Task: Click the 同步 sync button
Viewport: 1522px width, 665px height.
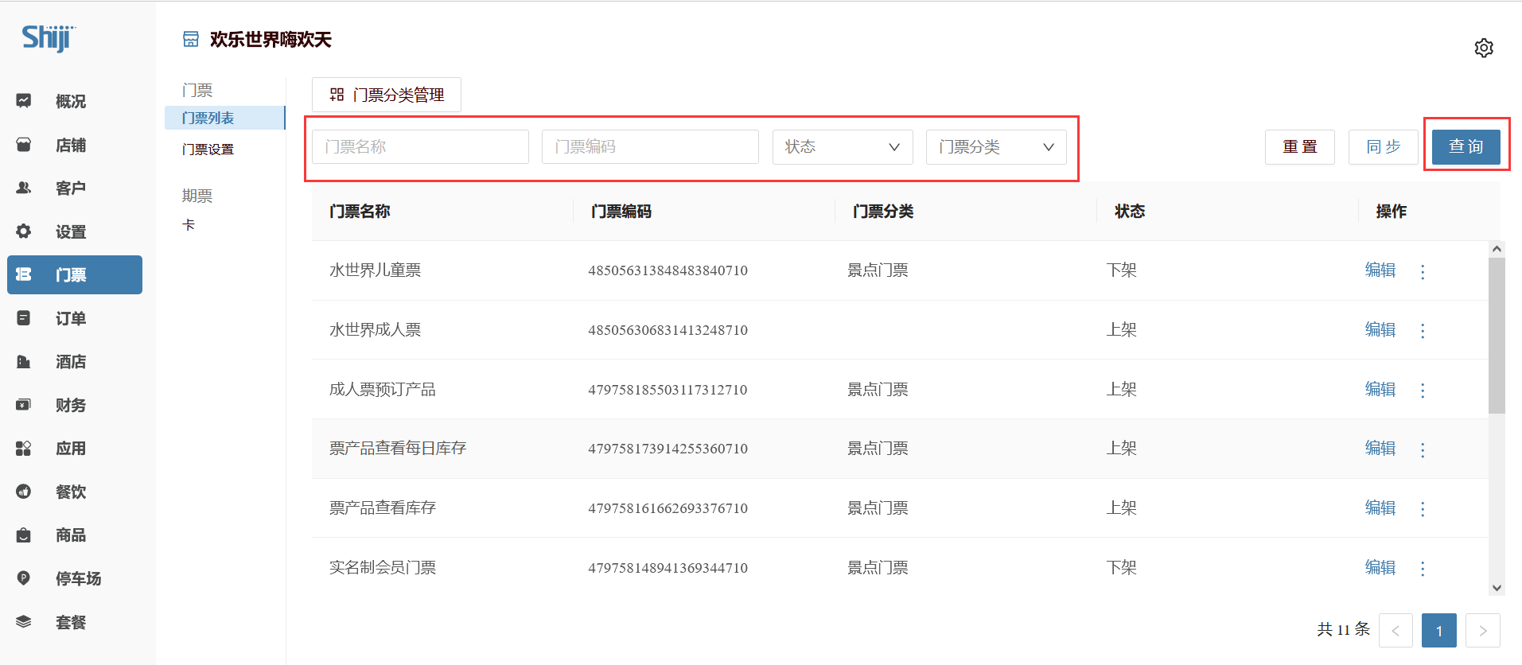Action: (1384, 146)
